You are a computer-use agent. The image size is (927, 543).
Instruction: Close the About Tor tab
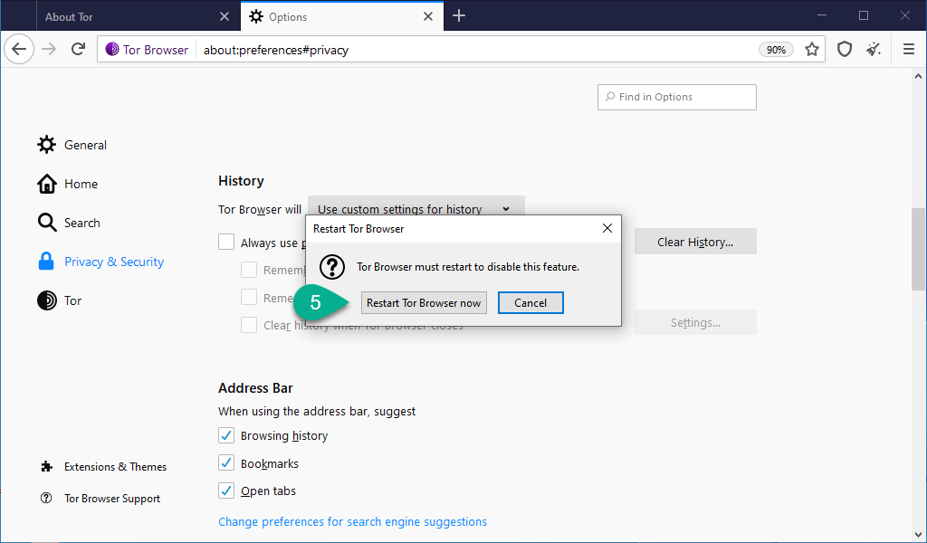(225, 16)
